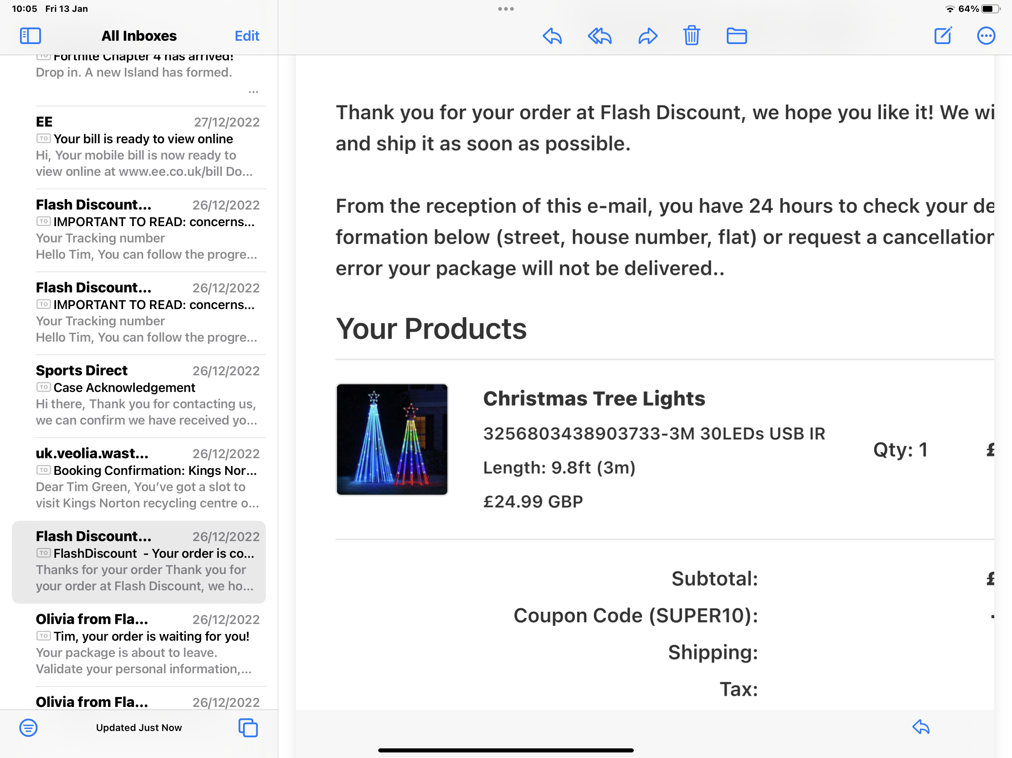This screenshot has height=758, width=1012.
Task: Reply all to this message
Action: [x=599, y=36]
